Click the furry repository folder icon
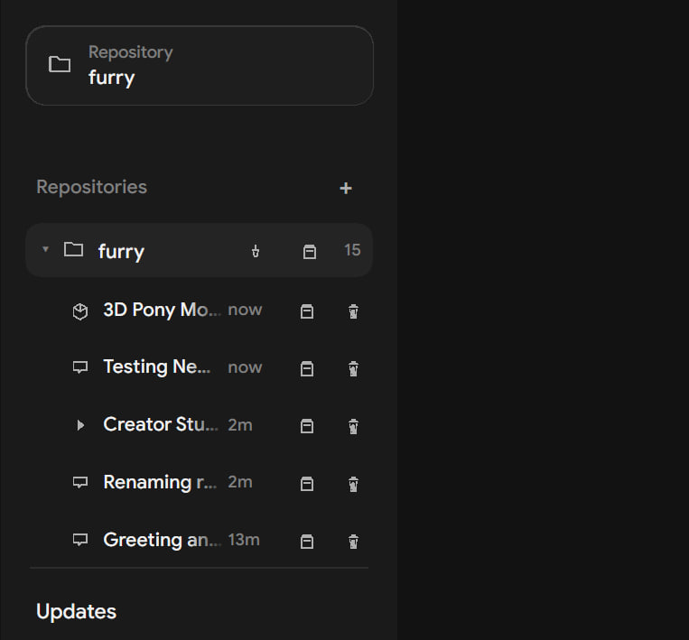This screenshot has height=640, width=689. 73,249
